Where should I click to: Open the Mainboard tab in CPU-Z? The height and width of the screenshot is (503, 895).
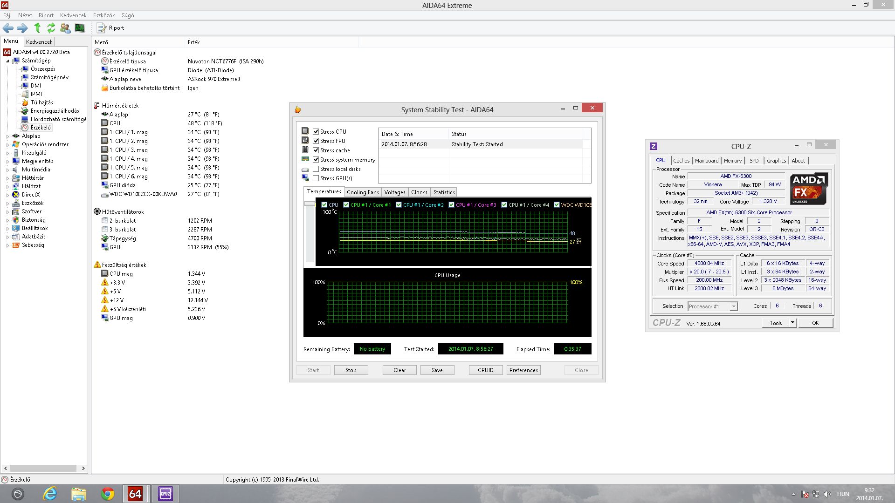pyautogui.click(x=707, y=161)
